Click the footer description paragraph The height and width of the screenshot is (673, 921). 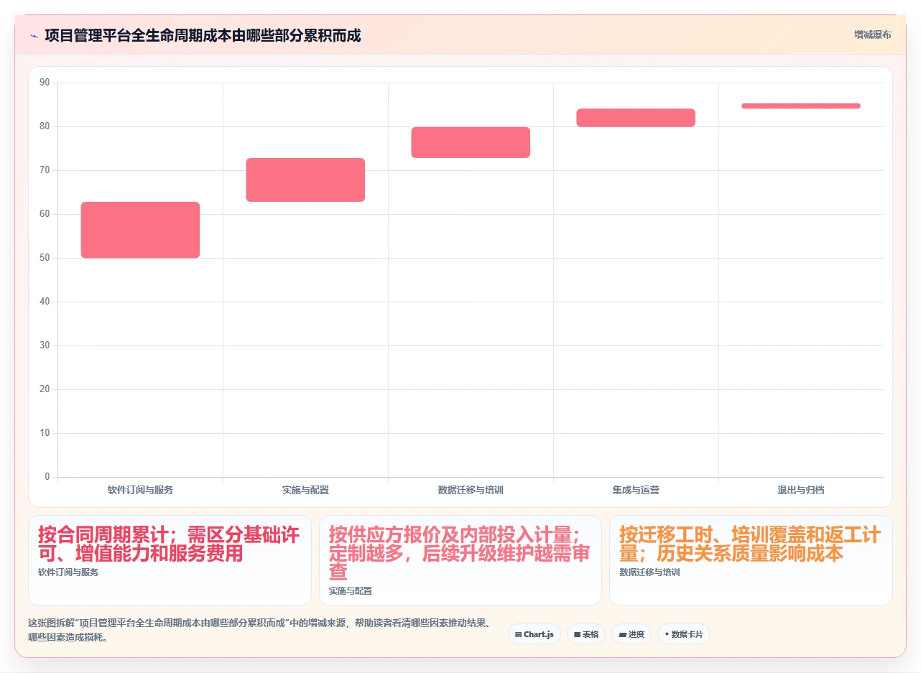coord(259,630)
